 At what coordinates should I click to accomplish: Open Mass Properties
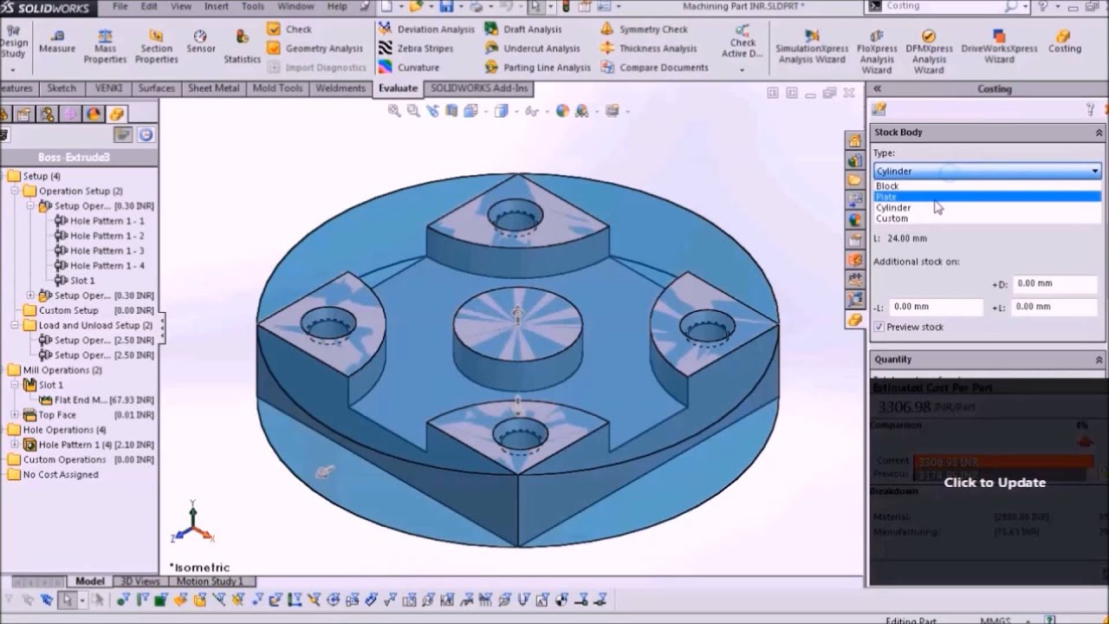click(105, 47)
